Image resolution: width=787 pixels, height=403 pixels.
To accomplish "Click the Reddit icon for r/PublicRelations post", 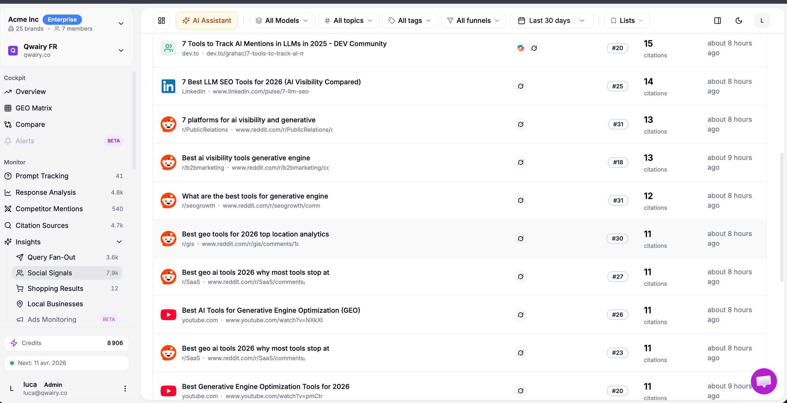I will click(168, 124).
